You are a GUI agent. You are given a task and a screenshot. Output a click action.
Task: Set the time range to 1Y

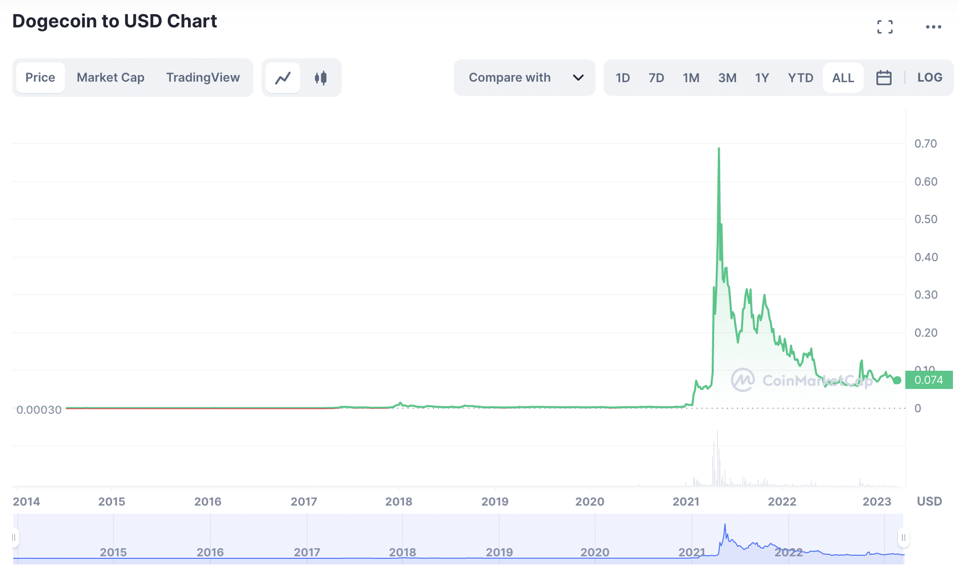point(762,78)
